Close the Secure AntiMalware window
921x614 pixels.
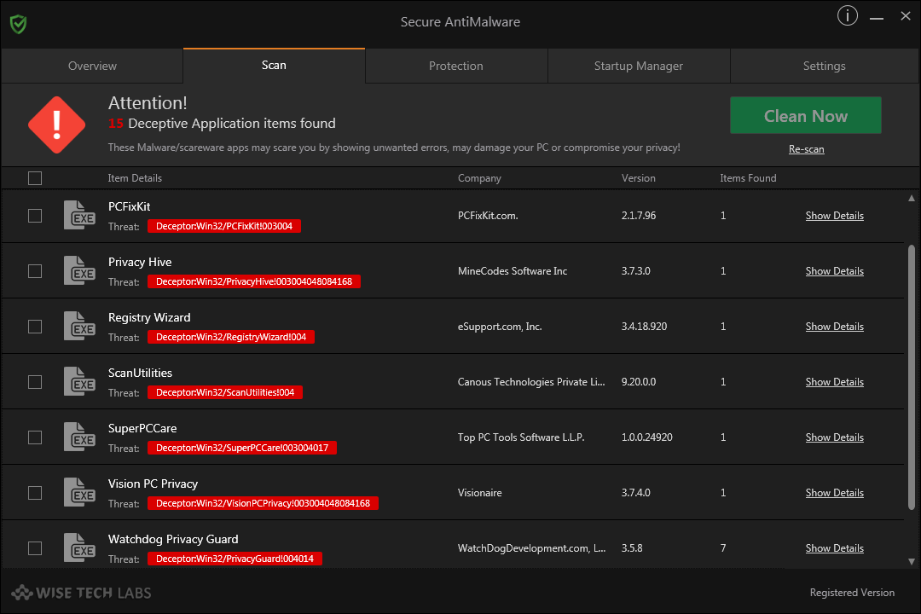(905, 16)
